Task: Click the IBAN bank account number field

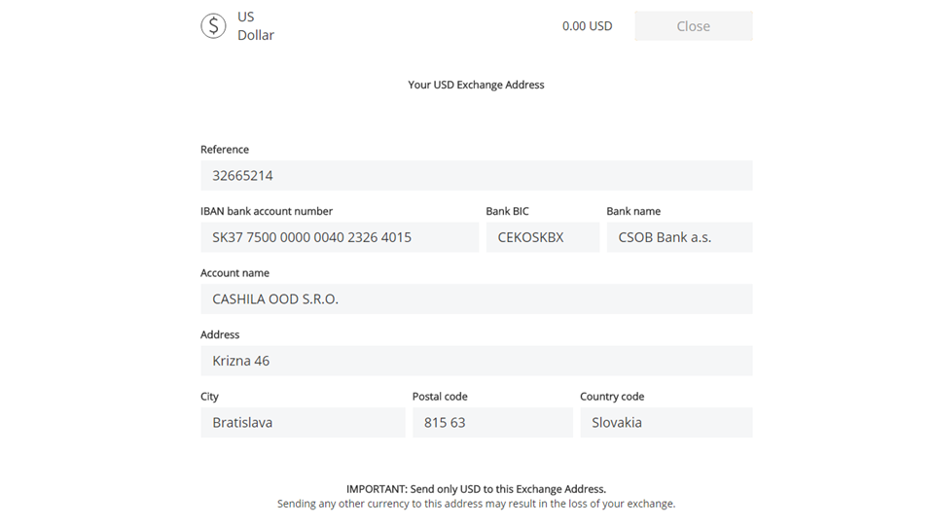Action: tap(340, 237)
